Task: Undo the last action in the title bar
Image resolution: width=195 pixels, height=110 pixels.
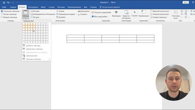Action: pyautogui.click(x=8, y=2)
